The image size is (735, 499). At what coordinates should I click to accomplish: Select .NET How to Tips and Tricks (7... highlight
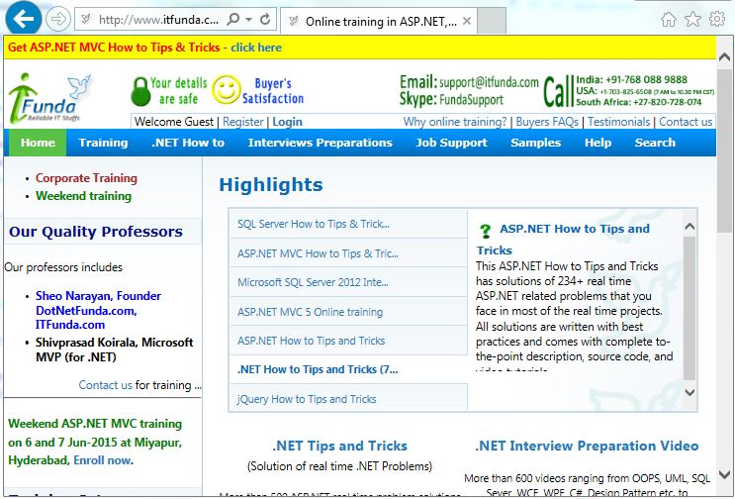348,369
